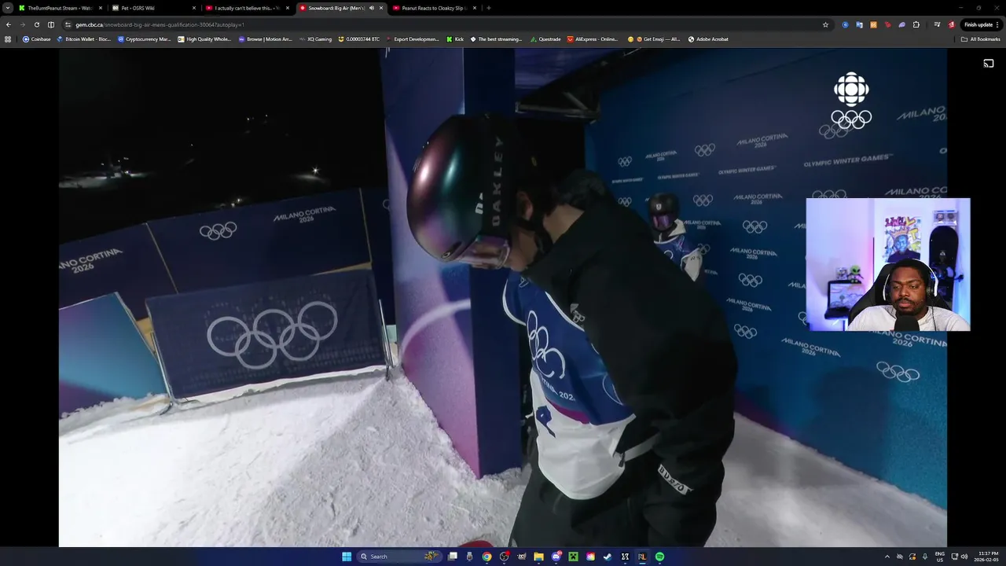Expand the All Bookmarks folder
The height and width of the screenshot is (566, 1006).
(x=981, y=39)
